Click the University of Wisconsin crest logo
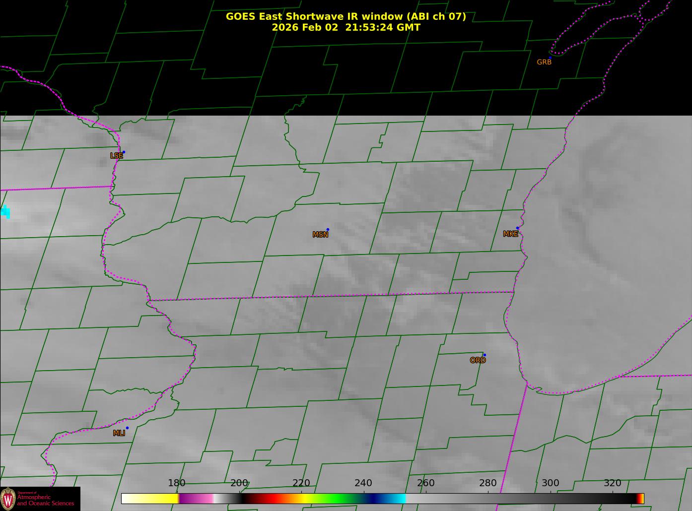692x511 pixels. coord(8,499)
